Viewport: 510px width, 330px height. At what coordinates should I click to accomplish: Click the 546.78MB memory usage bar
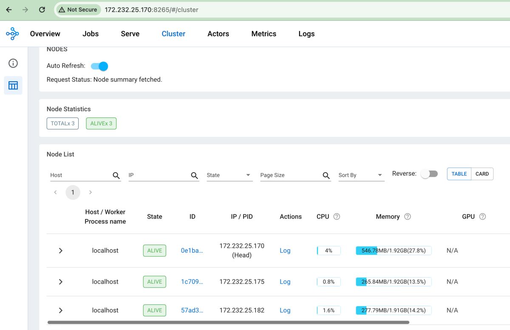tap(394, 250)
